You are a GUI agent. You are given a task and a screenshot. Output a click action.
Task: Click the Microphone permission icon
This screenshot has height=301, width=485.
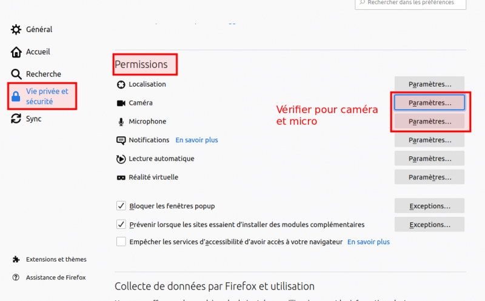pyautogui.click(x=121, y=122)
